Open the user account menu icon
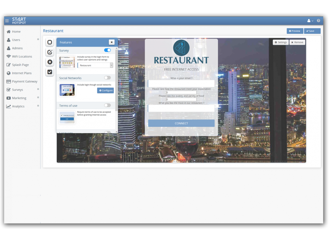The width and height of the screenshot is (332, 232). pyautogui.click(x=310, y=20)
